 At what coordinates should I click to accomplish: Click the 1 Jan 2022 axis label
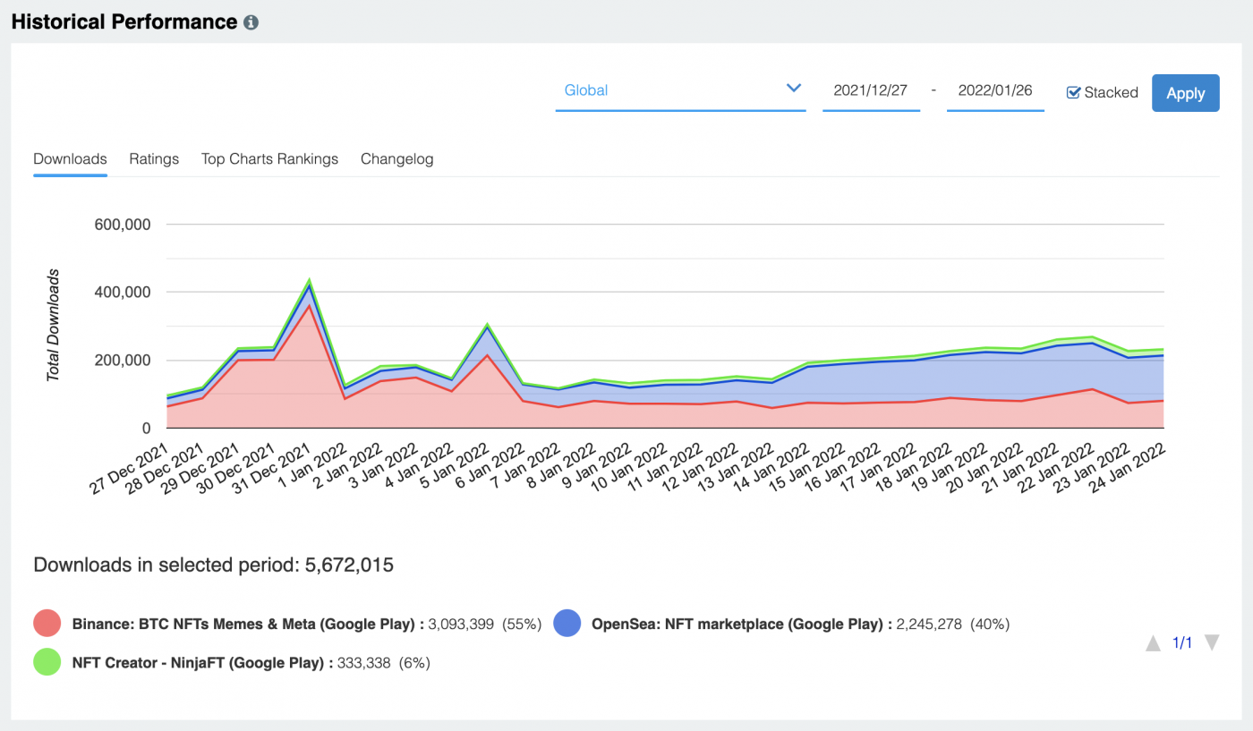312,465
